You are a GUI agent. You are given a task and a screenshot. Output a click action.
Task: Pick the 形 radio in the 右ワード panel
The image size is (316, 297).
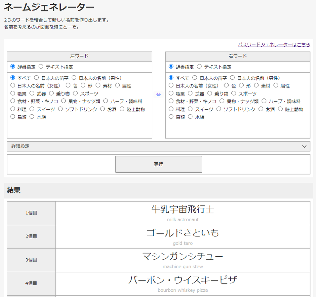(x=242, y=85)
